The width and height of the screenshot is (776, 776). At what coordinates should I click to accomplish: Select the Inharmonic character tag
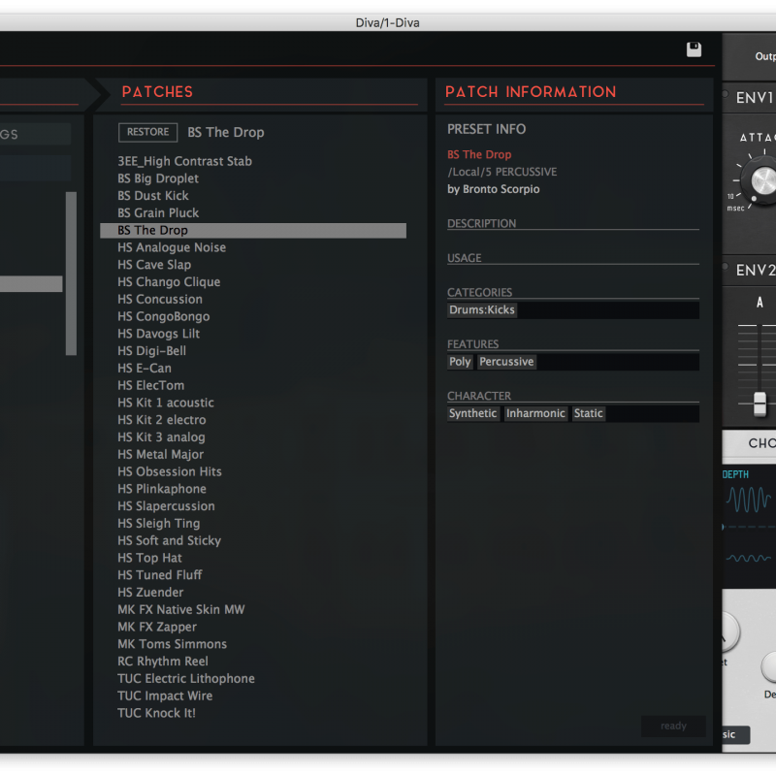tap(534, 413)
